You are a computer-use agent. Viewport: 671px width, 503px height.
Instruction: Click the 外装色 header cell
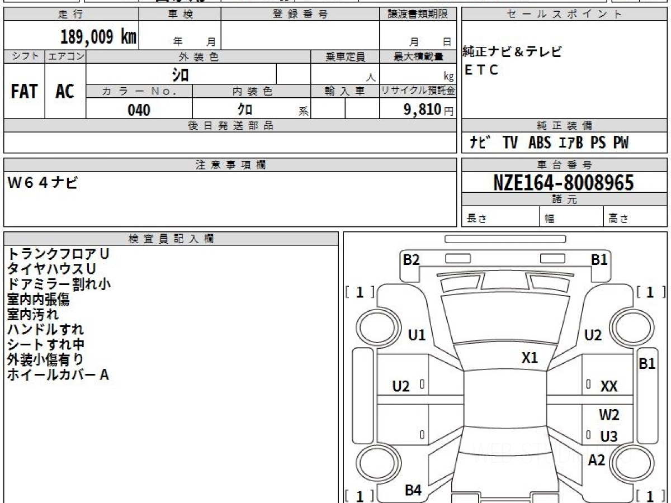(199, 57)
